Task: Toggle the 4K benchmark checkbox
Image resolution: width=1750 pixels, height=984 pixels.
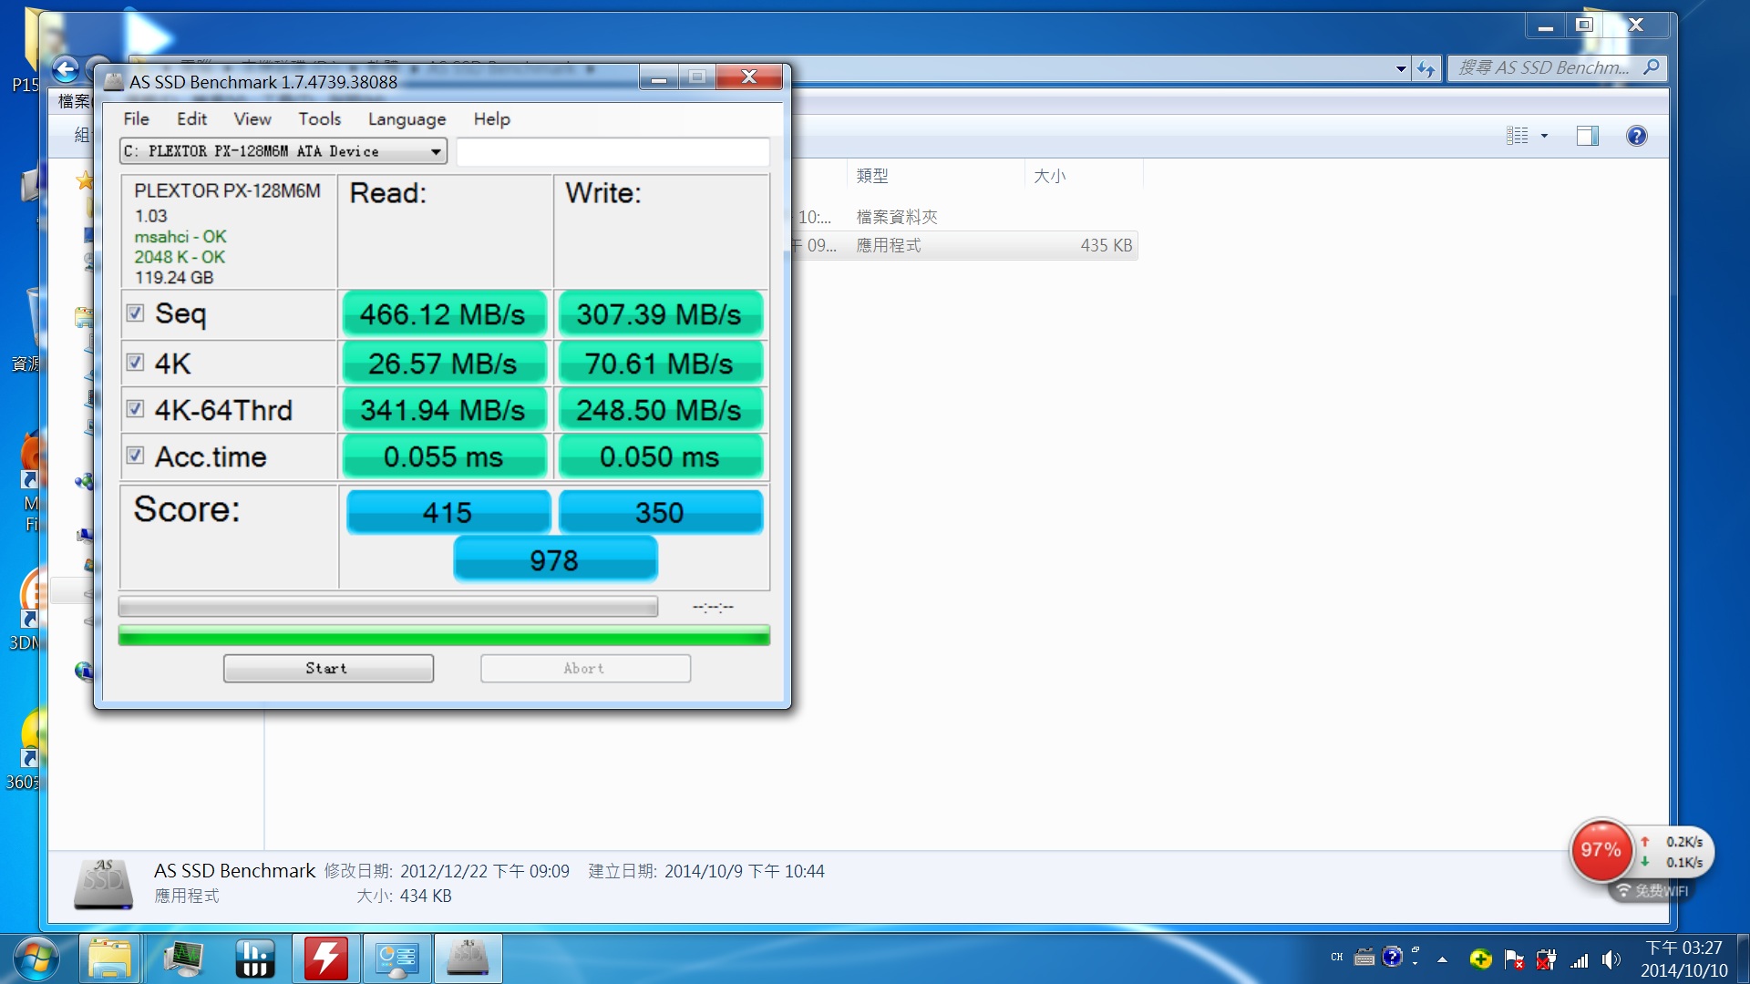Action: 135,363
